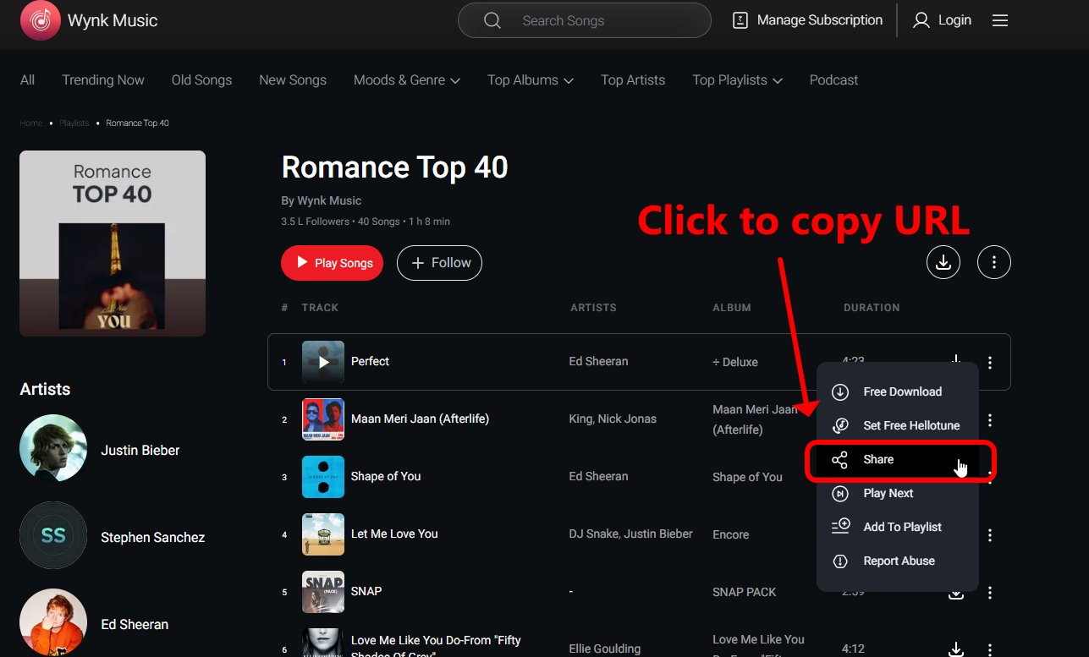1089x657 pixels.
Task: Open the Podcast tab
Action: [833, 80]
